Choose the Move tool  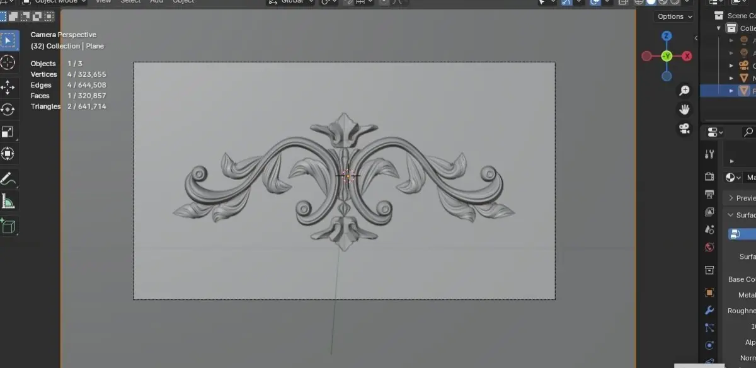pos(8,87)
